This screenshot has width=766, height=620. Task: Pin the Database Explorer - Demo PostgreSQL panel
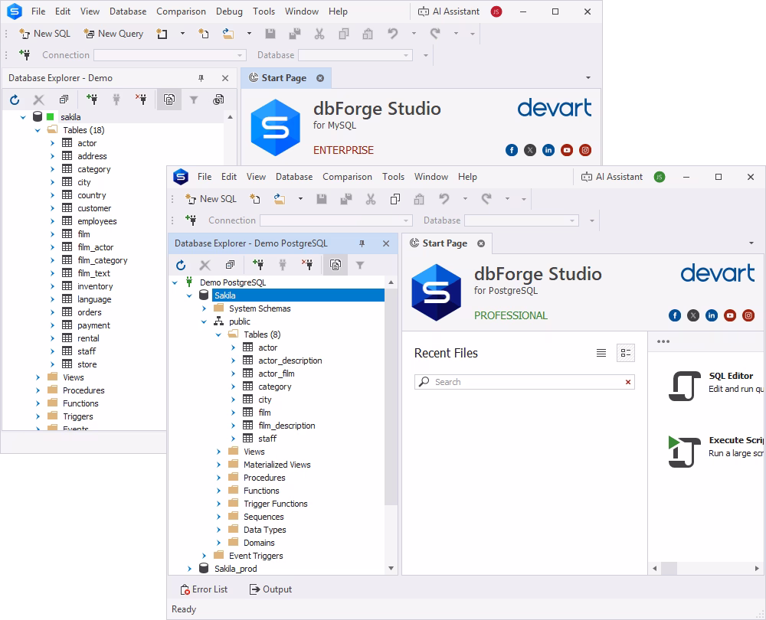pos(362,243)
